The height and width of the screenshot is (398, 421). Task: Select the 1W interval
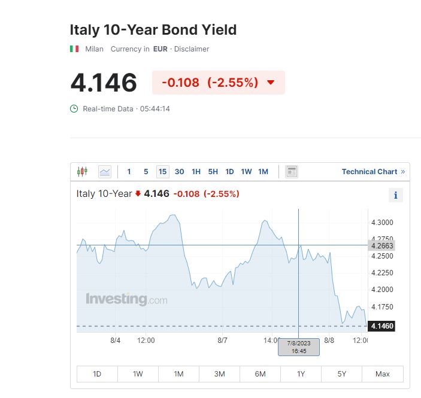pyautogui.click(x=246, y=172)
